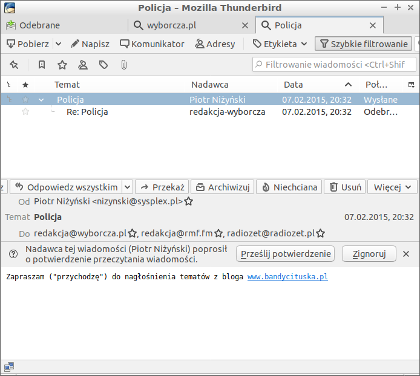
Task: Click star next to redakcja@wyborcza.pl
Action: (133, 233)
